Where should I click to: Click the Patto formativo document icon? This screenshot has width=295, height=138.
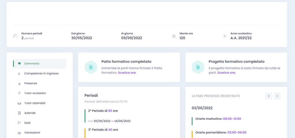click(x=91, y=67)
